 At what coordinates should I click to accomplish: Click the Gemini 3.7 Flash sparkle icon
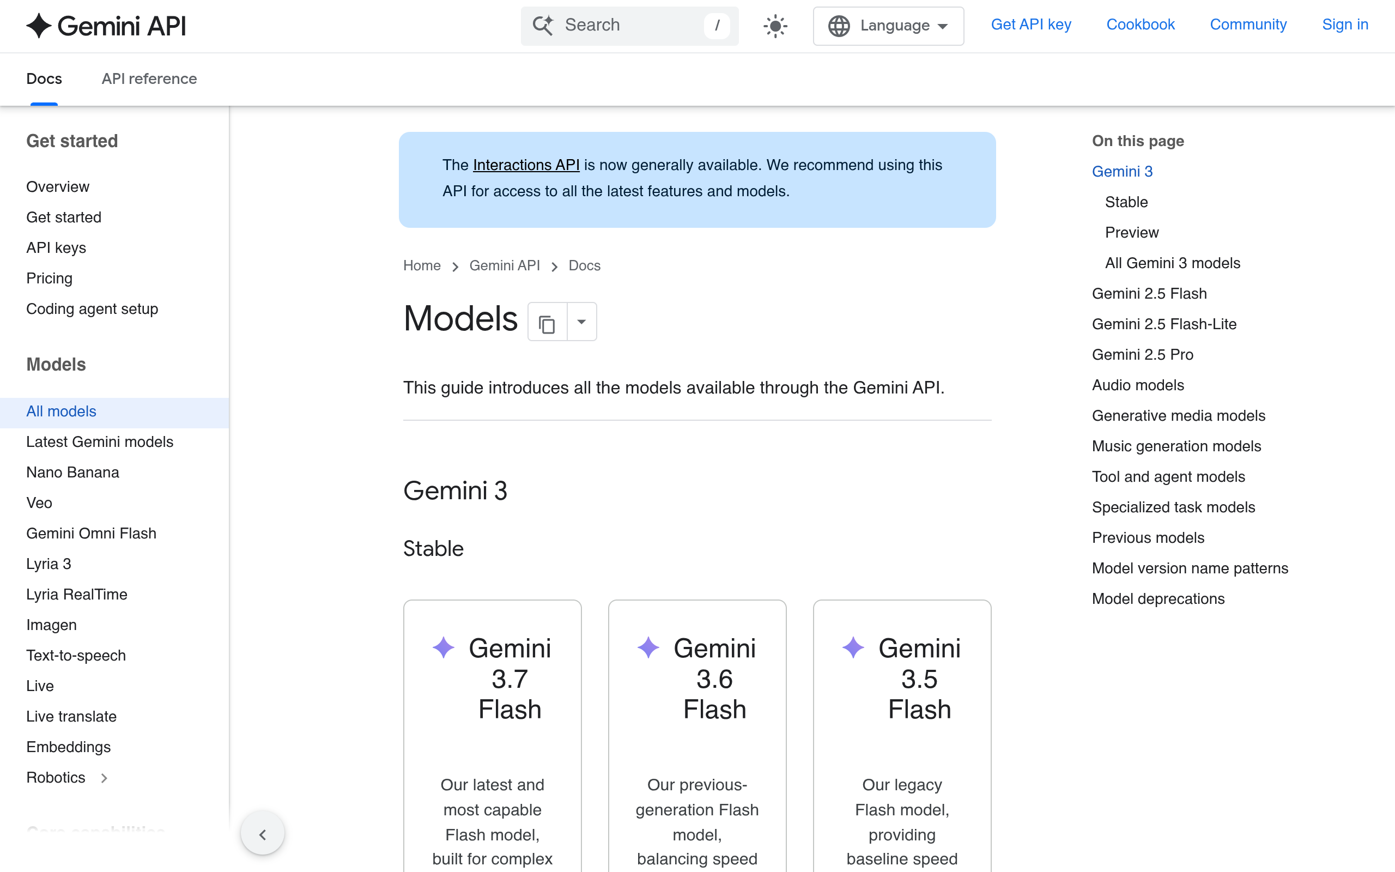tap(443, 647)
